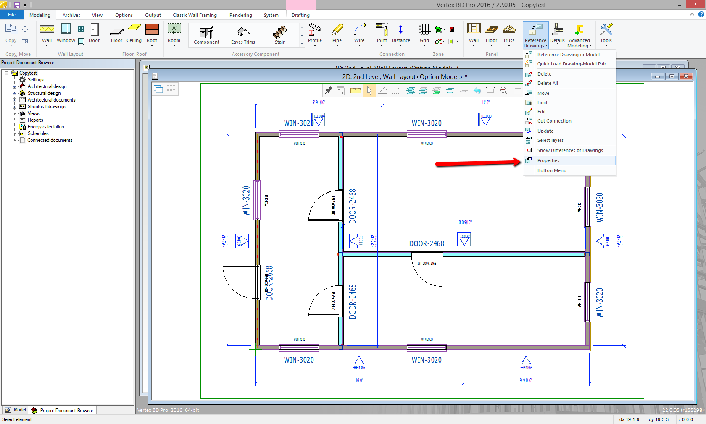
Task: Open the File menu button
Action: pyautogui.click(x=12, y=15)
